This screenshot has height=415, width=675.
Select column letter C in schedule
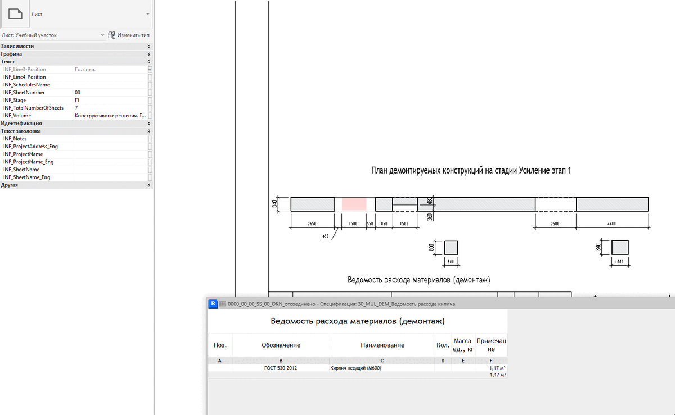[382, 361]
